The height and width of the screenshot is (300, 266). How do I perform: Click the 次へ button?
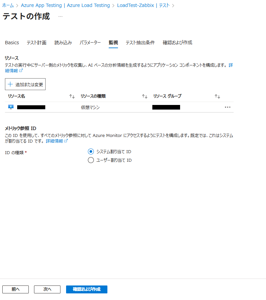[47, 289]
